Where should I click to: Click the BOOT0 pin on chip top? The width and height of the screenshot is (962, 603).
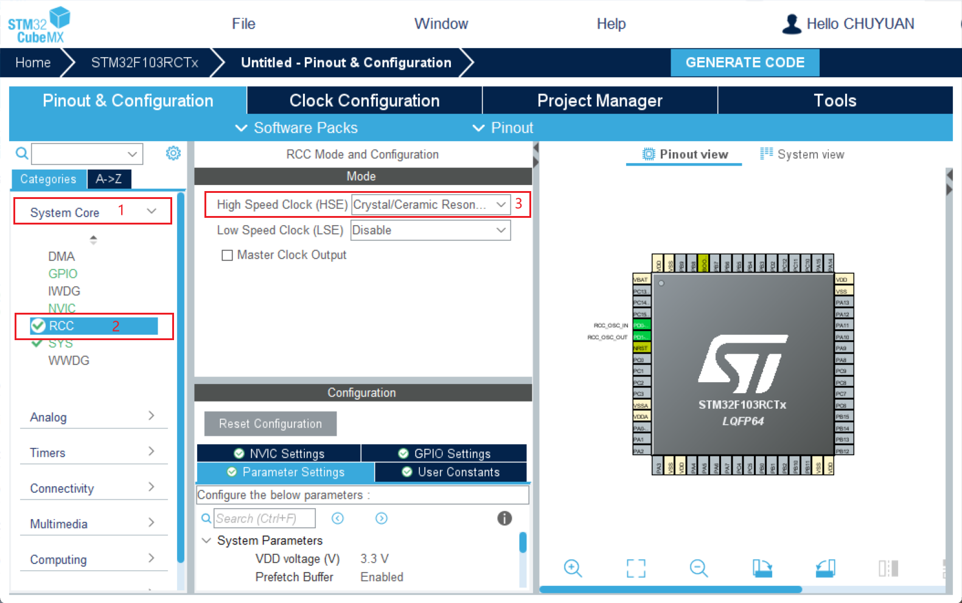pyautogui.click(x=703, y=263)
